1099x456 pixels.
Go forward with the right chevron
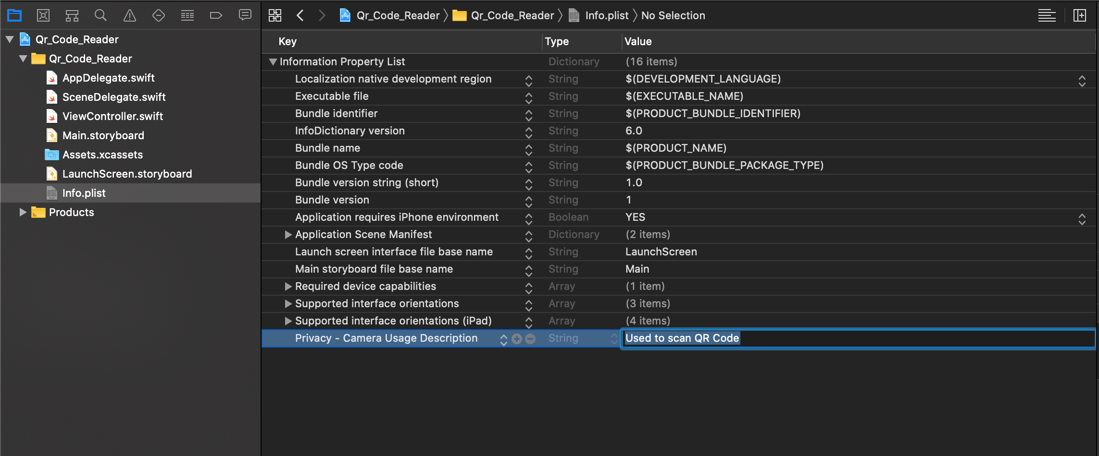pos(322,15)
